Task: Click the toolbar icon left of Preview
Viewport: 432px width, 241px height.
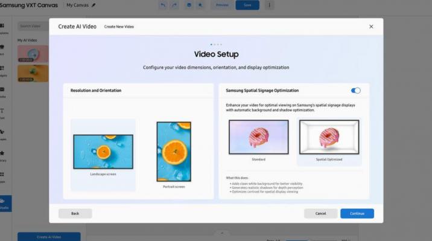Action: click(x=200, y=5)
